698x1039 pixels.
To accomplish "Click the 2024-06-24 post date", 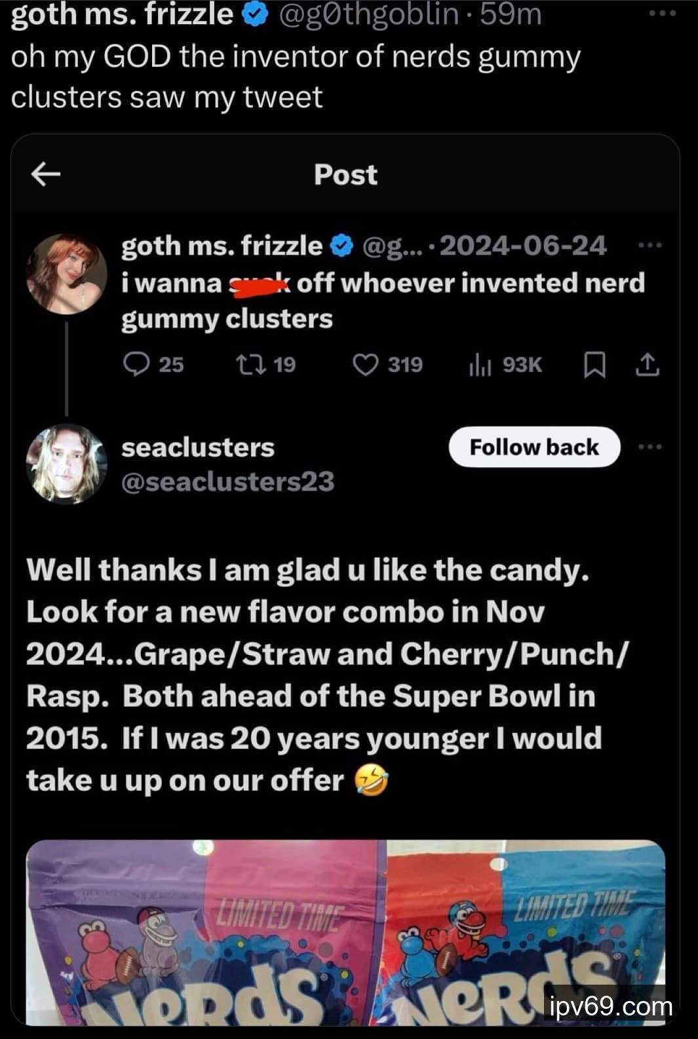I will click(523, 246).
